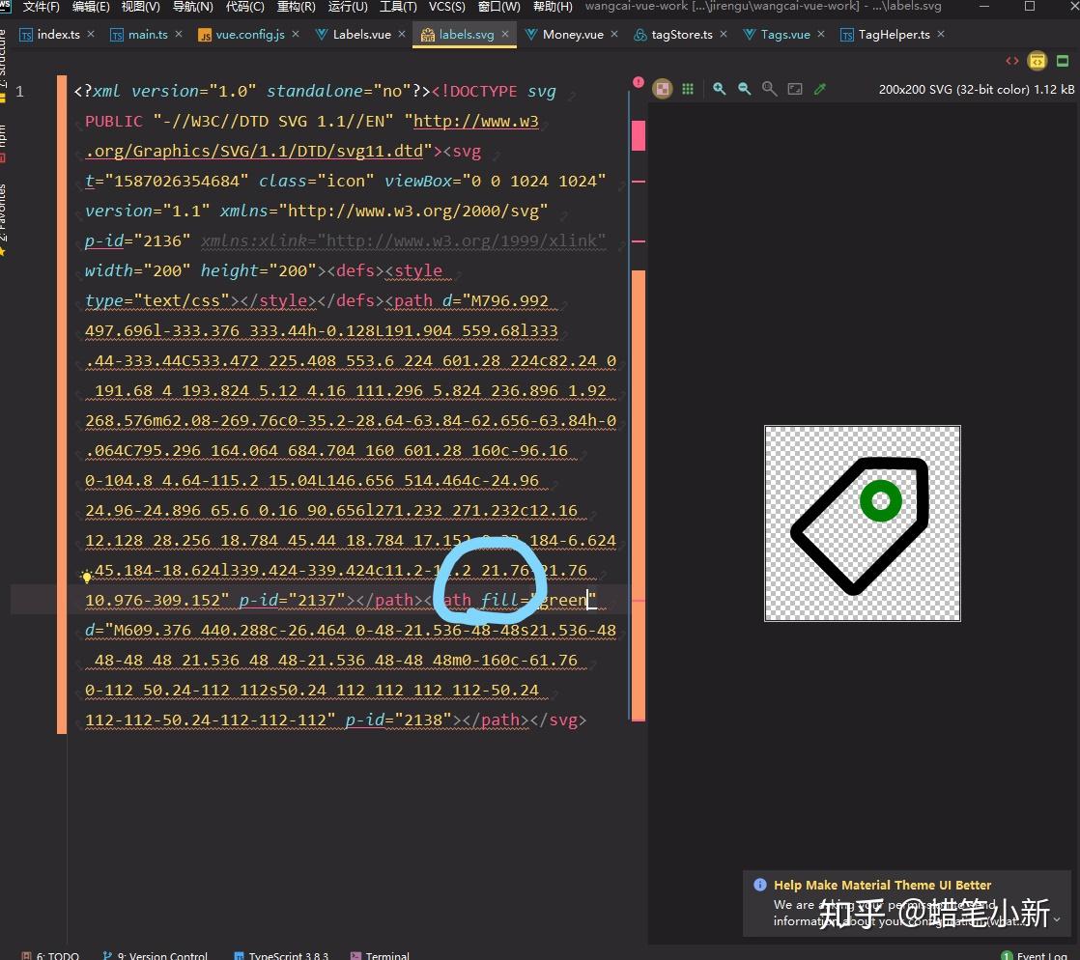
Task: Click the pink error stripe marker on scrollbar
Action: point(639,135)
